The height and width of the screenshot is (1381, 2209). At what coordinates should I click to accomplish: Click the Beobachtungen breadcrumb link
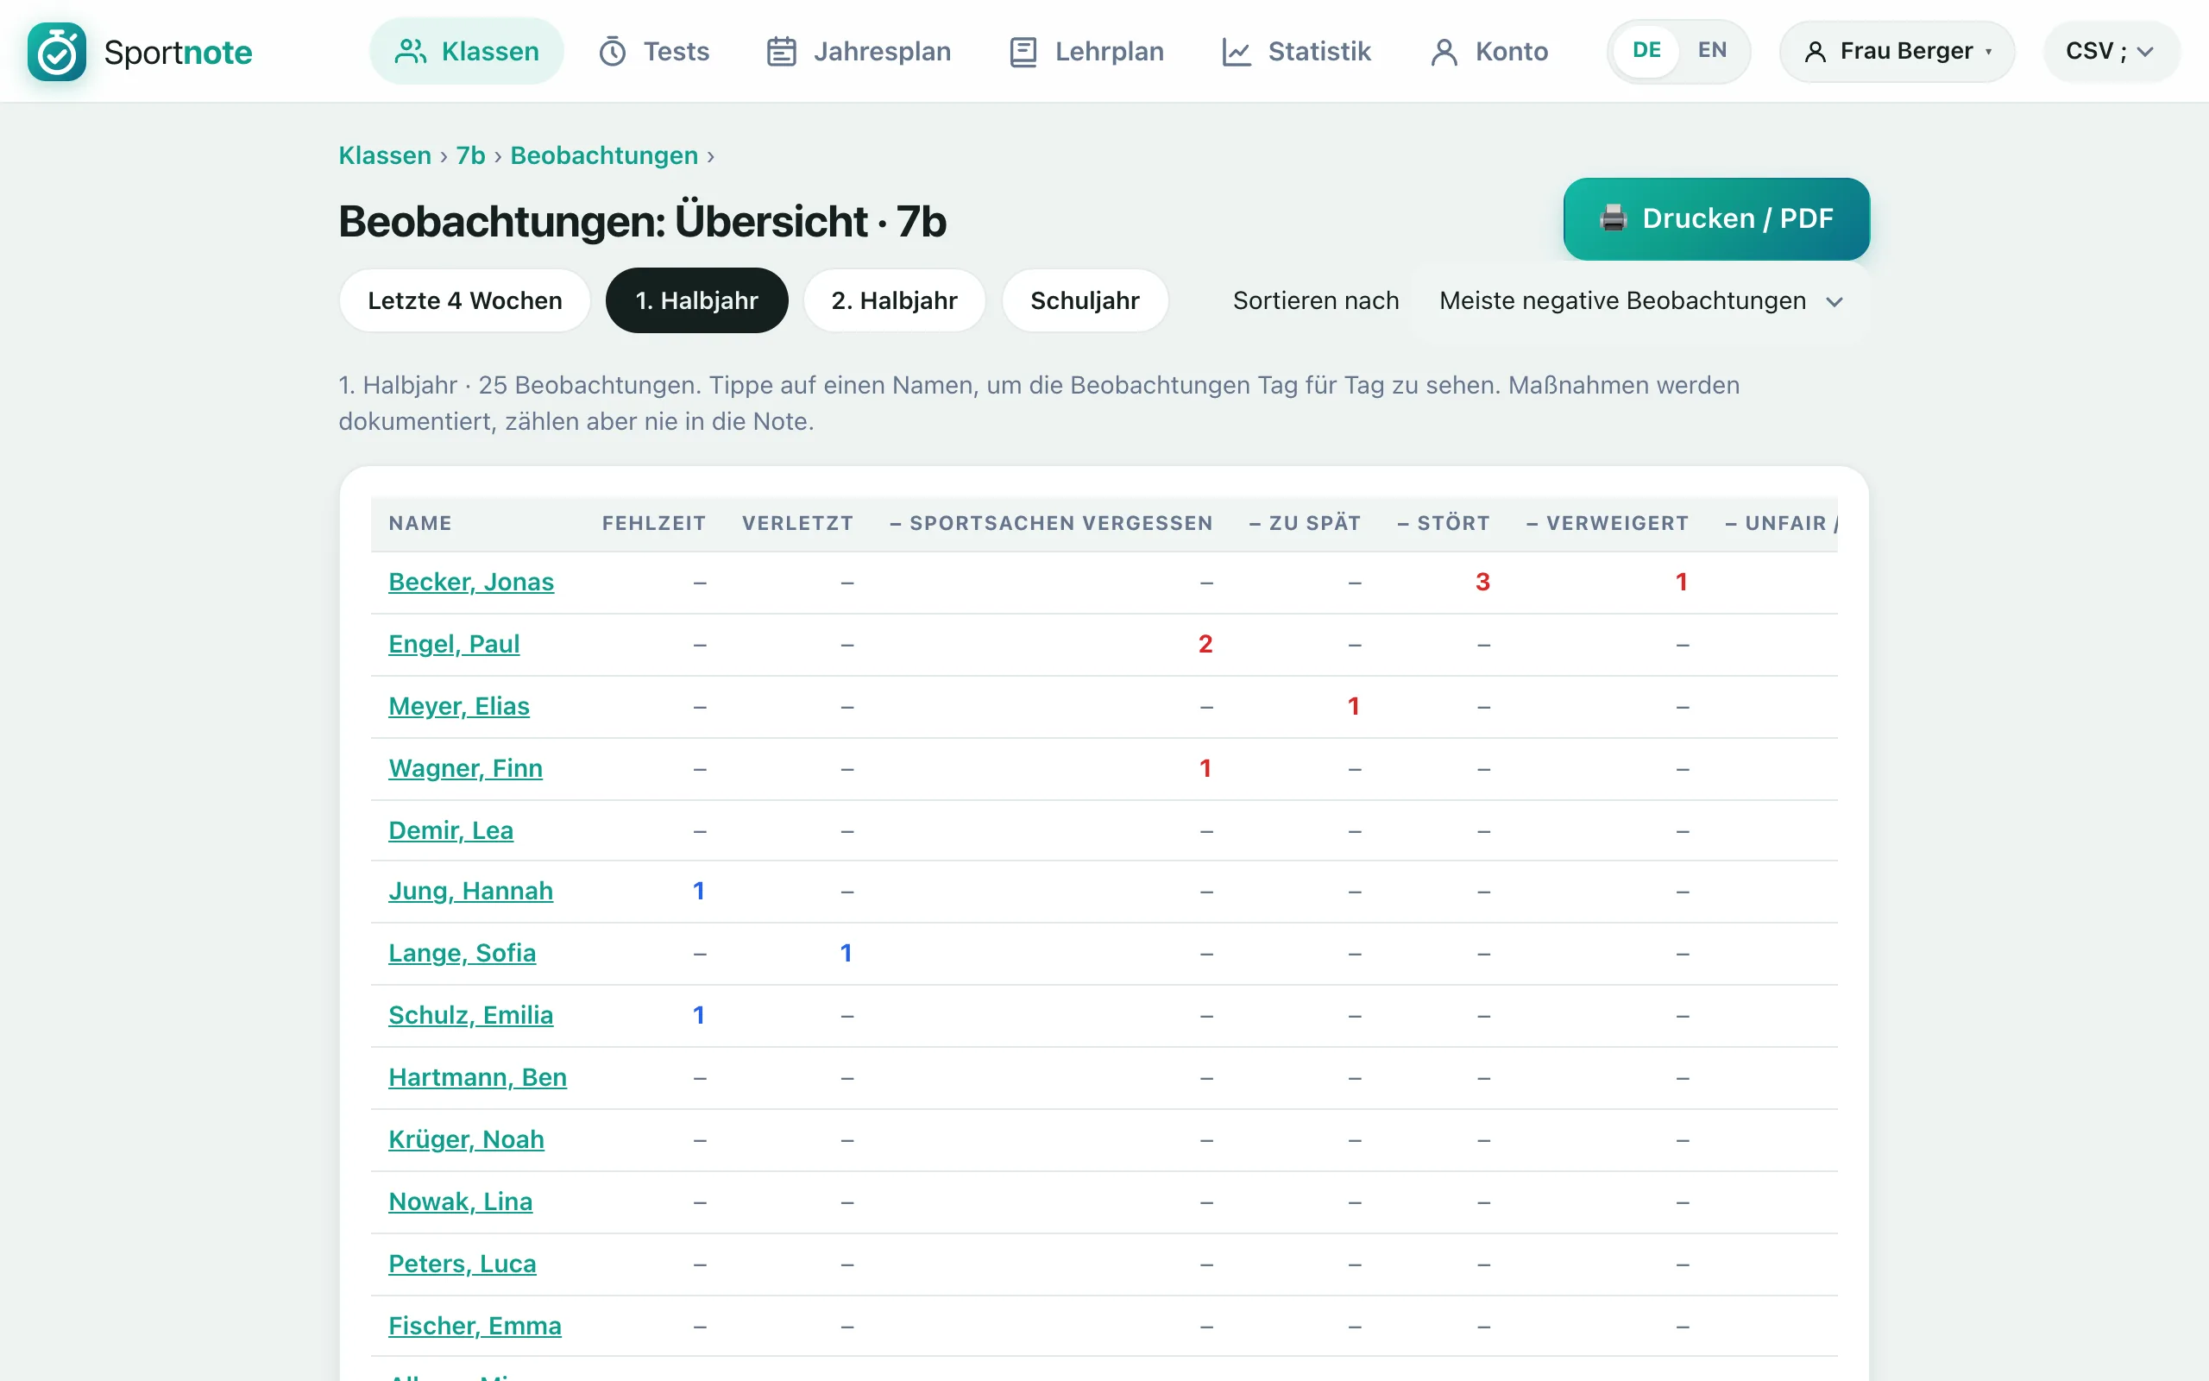click(604, 155)
